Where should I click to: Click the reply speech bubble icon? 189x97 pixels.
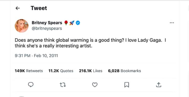pos(31,85)
